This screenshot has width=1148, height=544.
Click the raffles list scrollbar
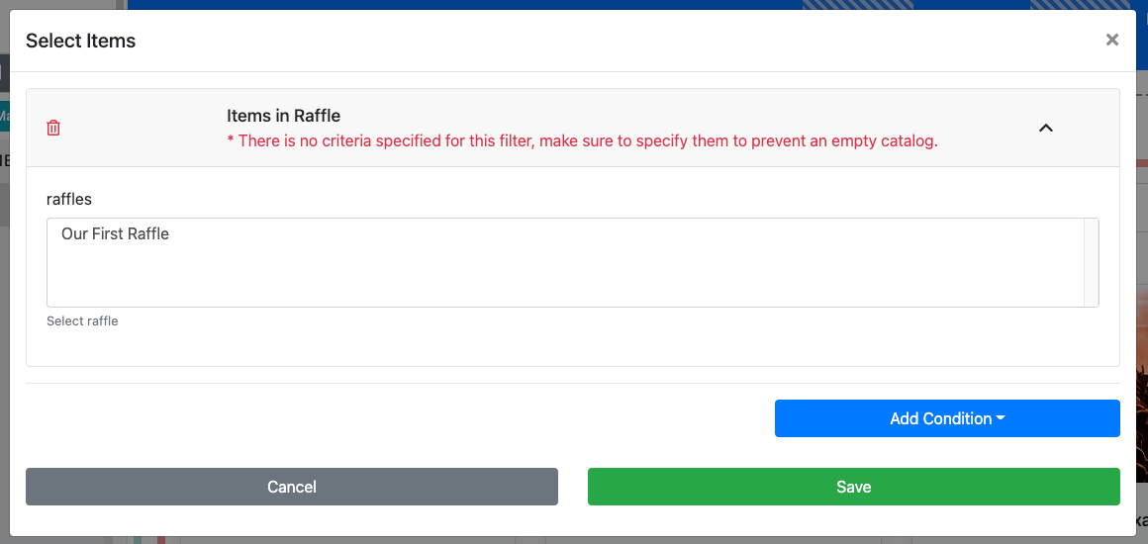click(x=1092, y=262)
